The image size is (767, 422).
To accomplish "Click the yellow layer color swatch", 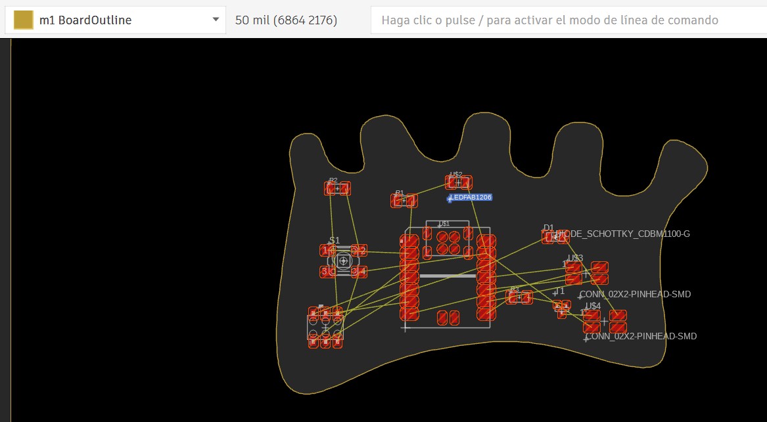I will [22, 20].
